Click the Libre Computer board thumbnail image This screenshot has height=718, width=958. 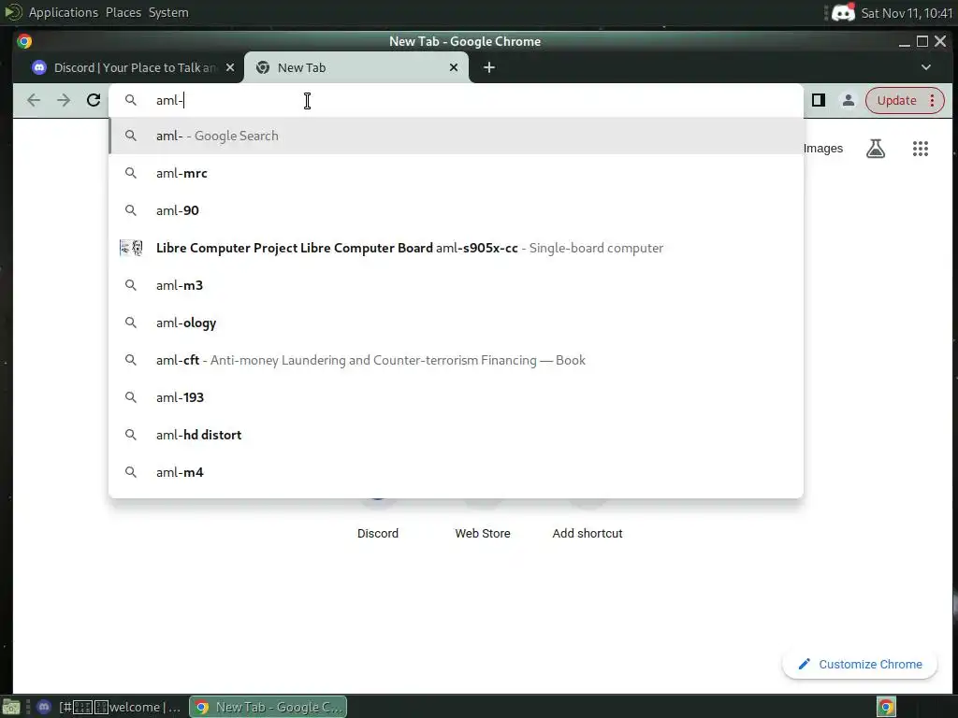point(131,248)
